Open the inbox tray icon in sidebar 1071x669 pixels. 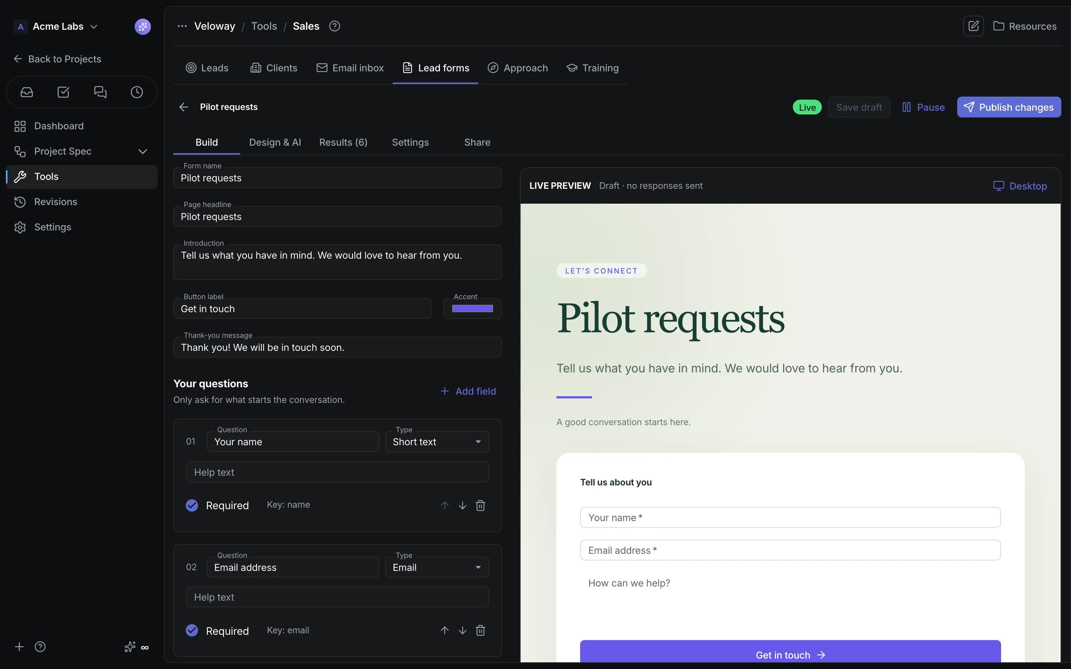[26, 92]
